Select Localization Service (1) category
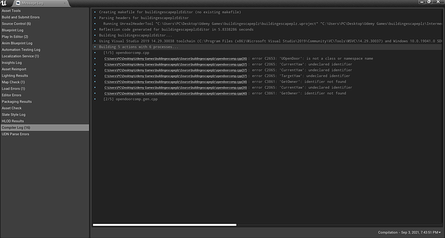 pos(44,56)
